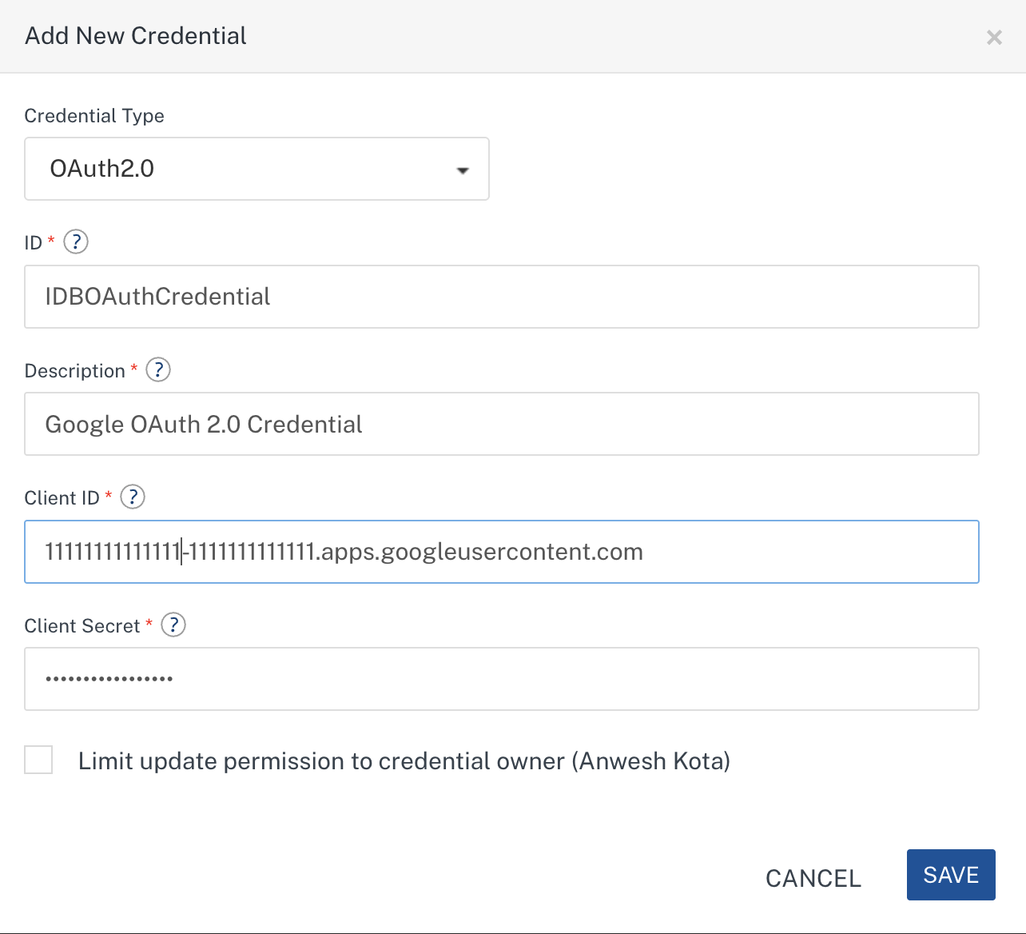1026x934 pixels.
Task: Show help tooltip for Description
Action: click(158, 369)
